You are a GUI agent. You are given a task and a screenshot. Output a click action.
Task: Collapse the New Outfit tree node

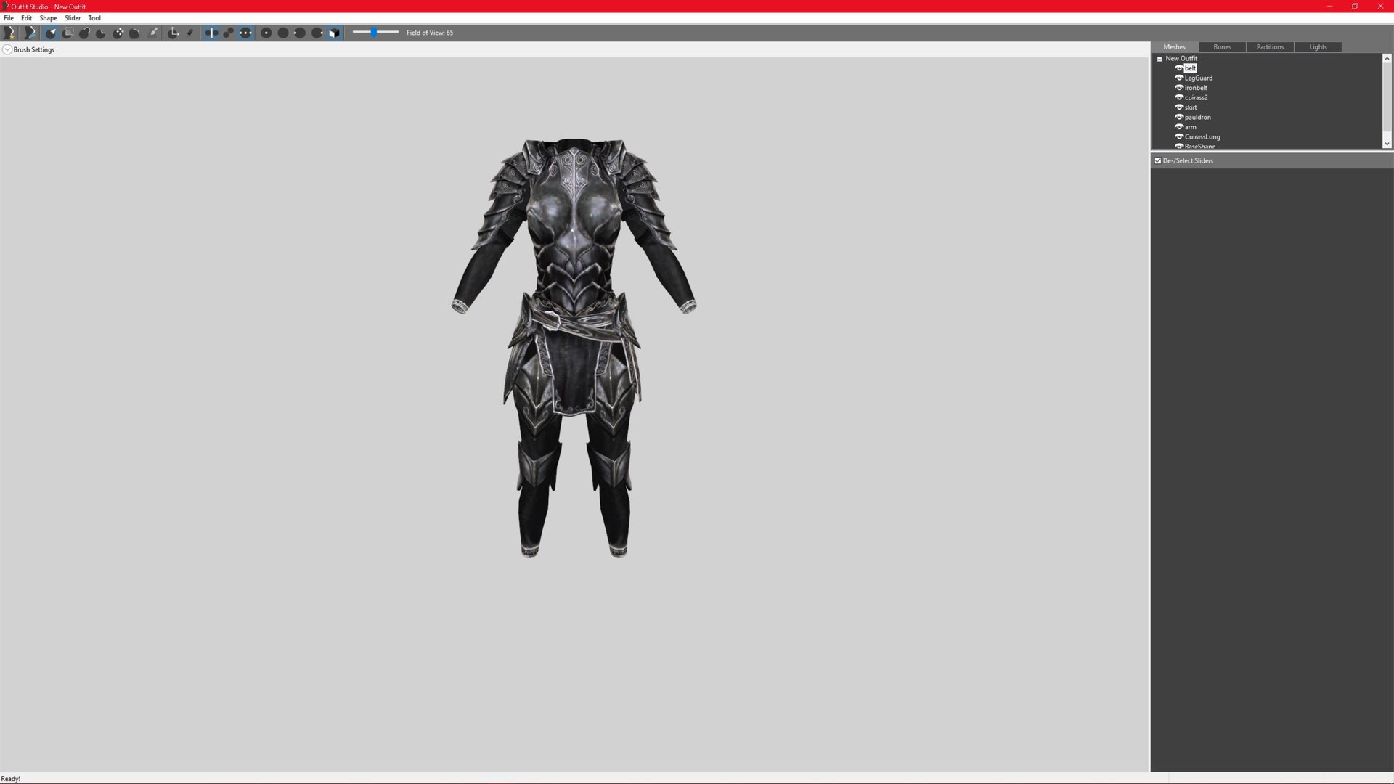pyautogui.click(x=1159, y=59)
